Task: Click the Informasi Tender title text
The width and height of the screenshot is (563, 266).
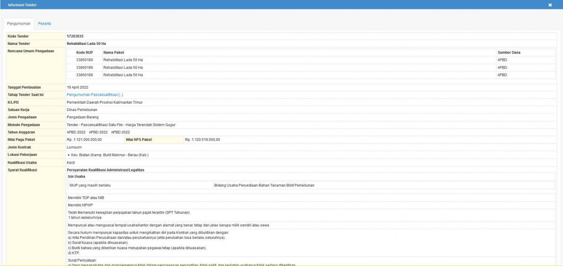Action: click(x=22, y=5)
